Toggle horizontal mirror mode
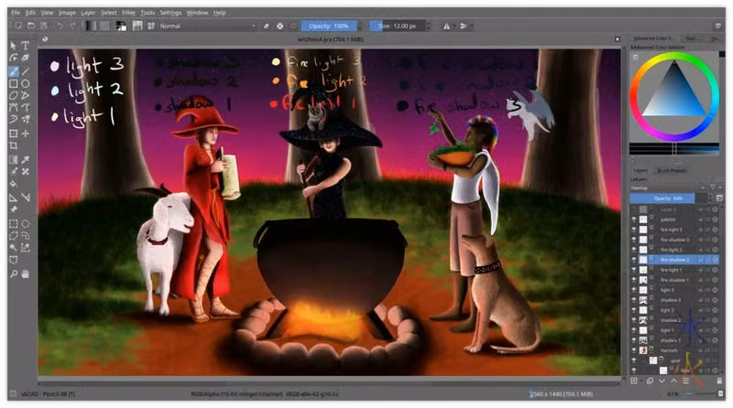 click(x=446, y=27)
